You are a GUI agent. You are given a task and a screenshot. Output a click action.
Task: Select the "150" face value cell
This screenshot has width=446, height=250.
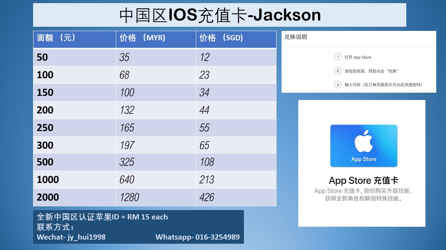click(75, 92)
